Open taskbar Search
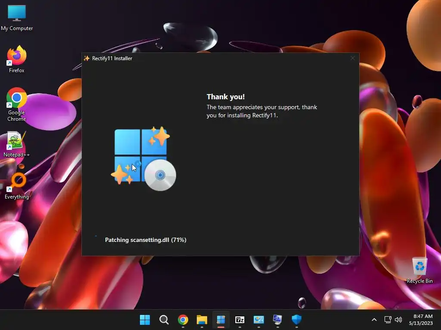 point(164,320)
